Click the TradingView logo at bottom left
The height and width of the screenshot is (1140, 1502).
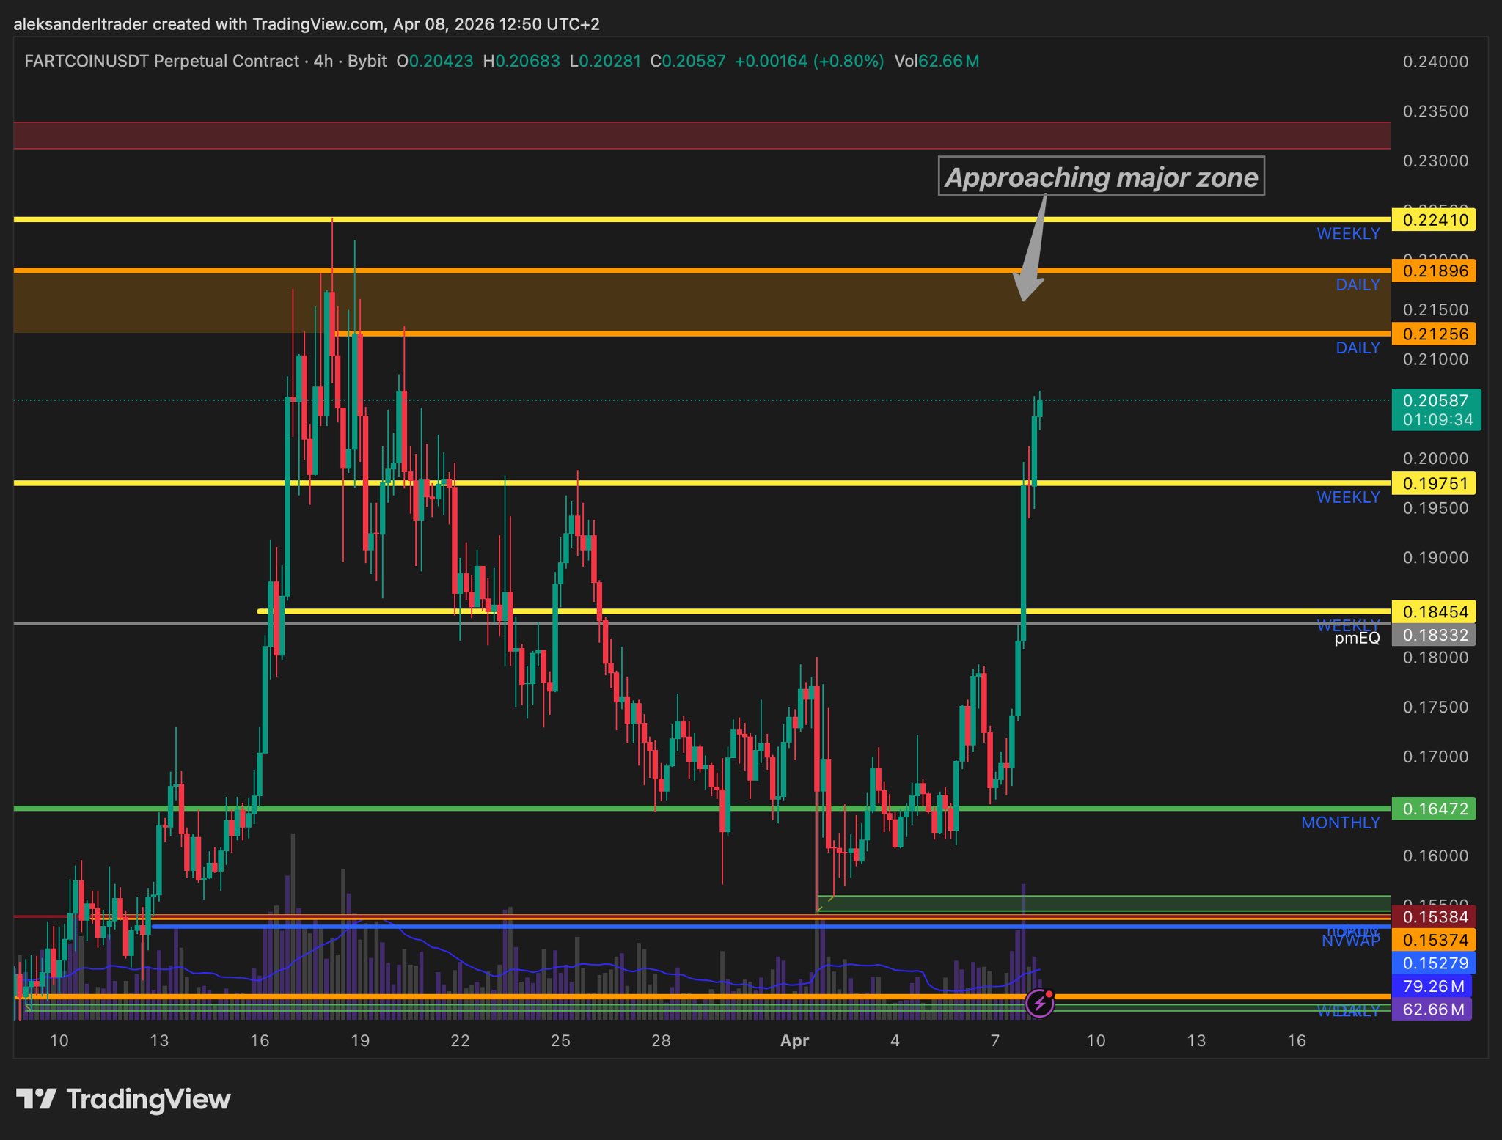[123, 1099]
